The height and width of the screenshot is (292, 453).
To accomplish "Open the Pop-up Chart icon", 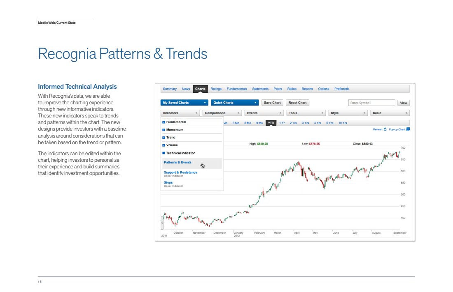I will (408, 129).
